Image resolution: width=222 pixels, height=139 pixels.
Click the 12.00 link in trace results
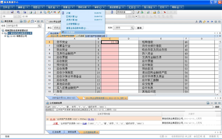tap(53, 119)
